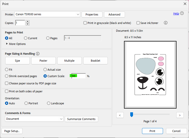Switch to Booklet sizing option
The width and height of the screenshot is (189, 138).
click(x=95, y=61)
